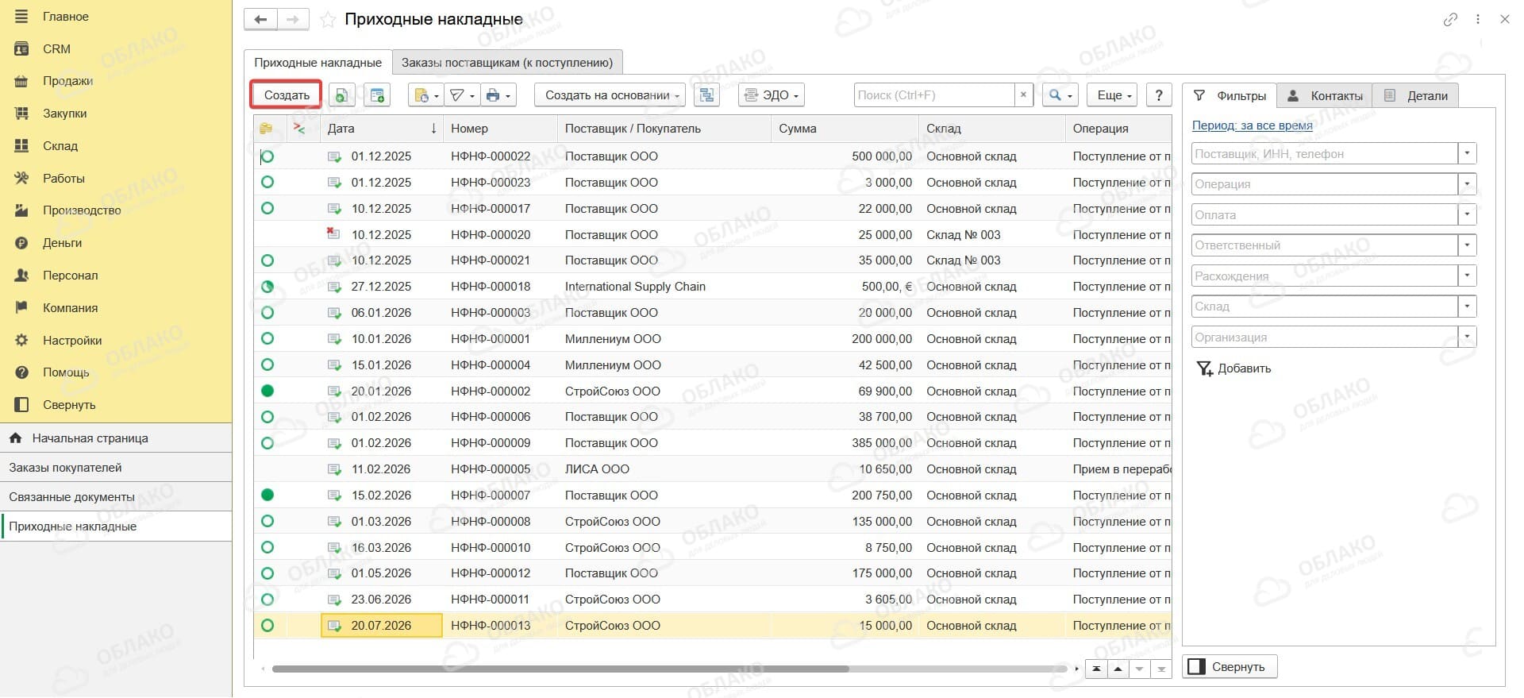
Task: Click the Персонал people icon
Action: pyautogui.click(x=21, y=276)
